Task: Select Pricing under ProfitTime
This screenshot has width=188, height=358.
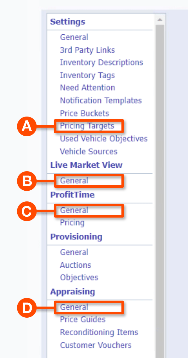Action: pyautogui.click(x=72, y=223)
